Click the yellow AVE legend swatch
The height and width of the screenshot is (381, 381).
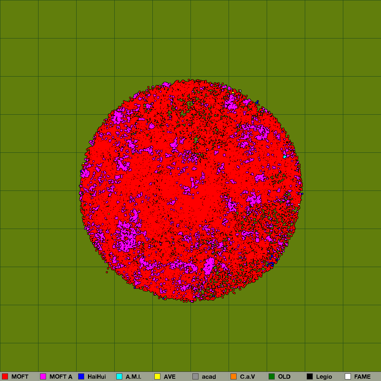click(x=157, y=376)
